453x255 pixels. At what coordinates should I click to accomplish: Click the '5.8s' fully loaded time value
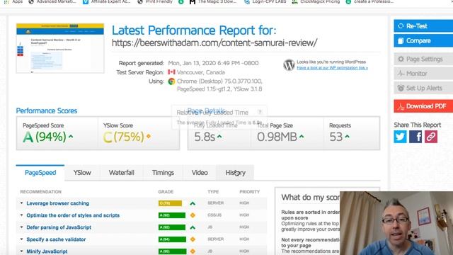pos(205,137)
